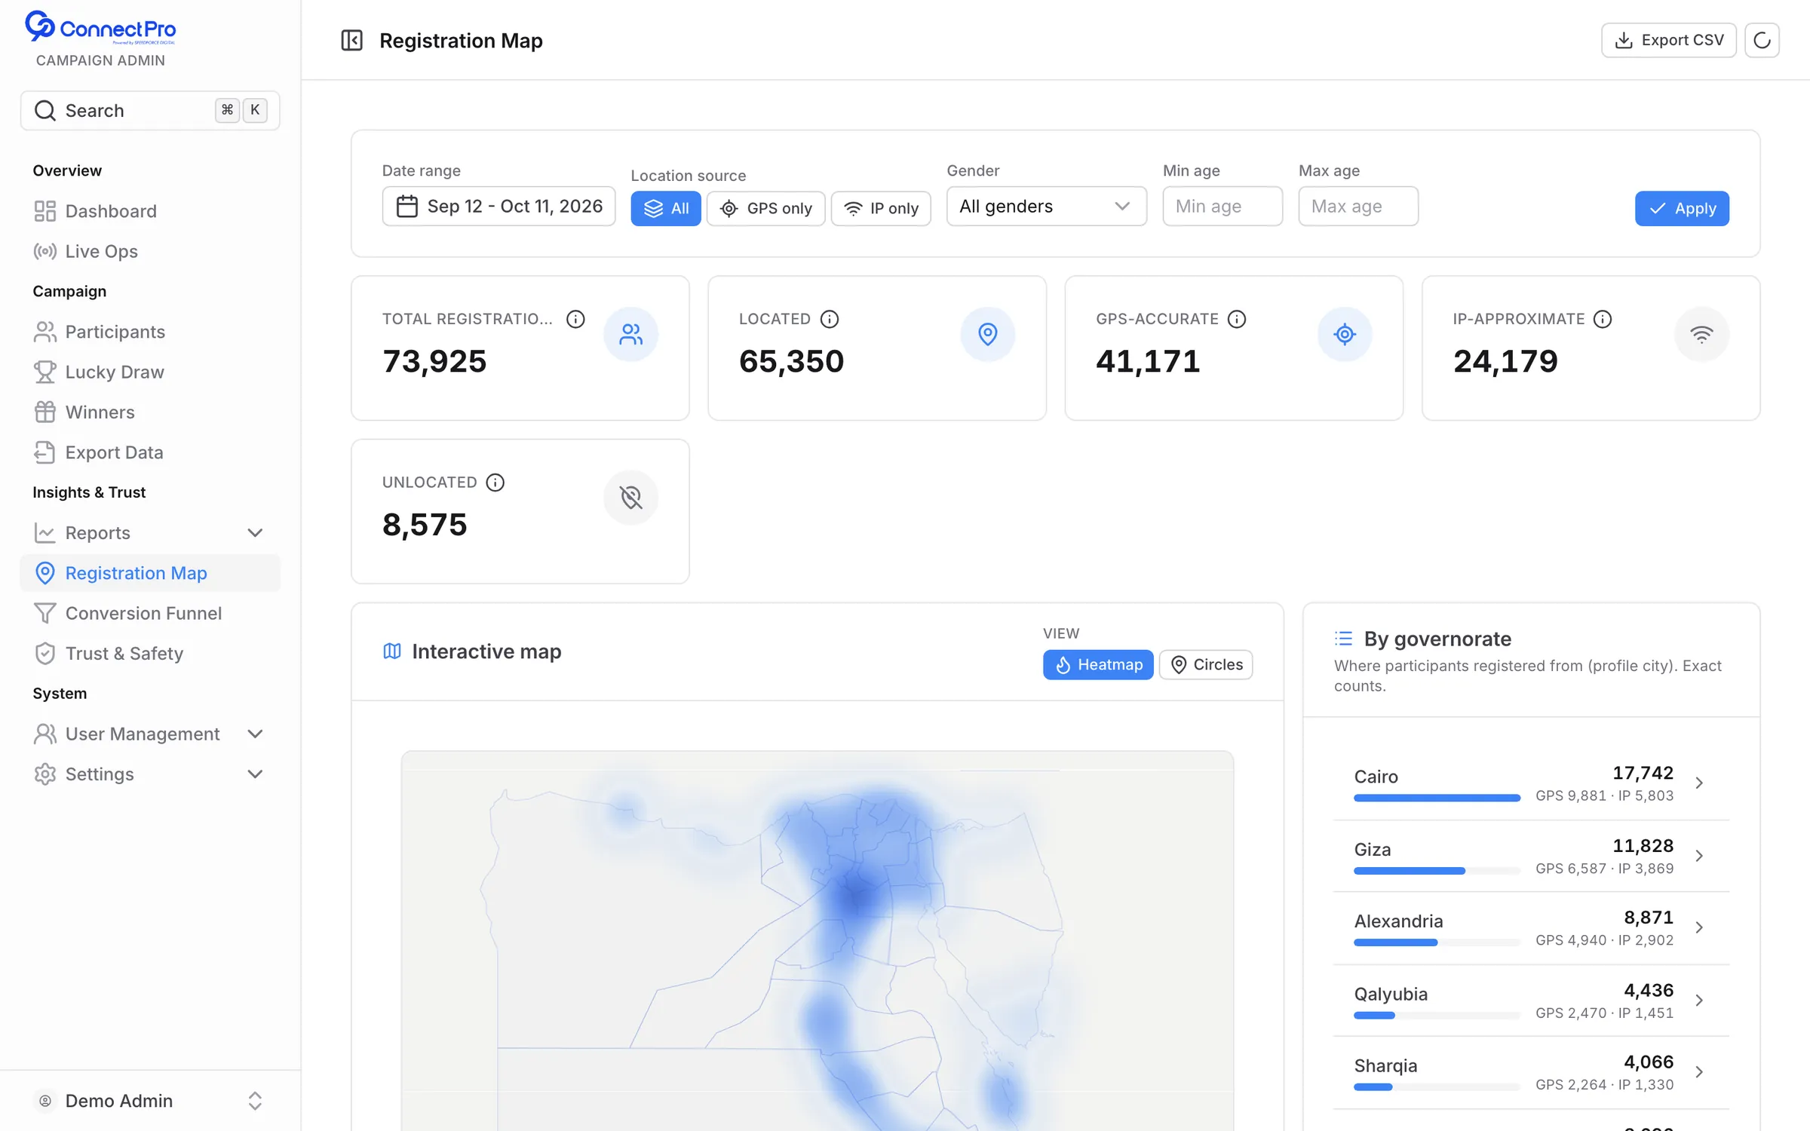Image resolution: width=1810 pixels, height=1131 pixels.
Task: Click the Apply filters button
Action: [x=1682, y=208]
